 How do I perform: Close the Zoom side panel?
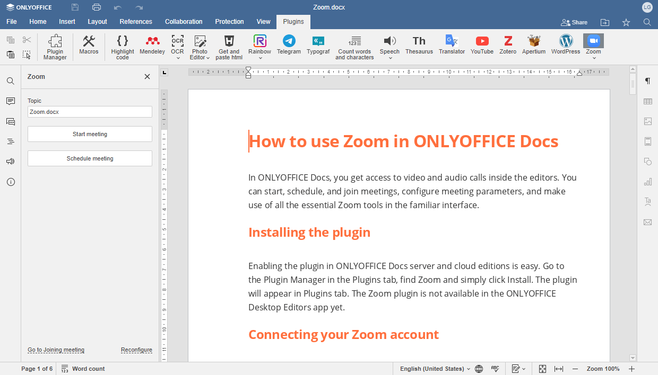(147, 77)
